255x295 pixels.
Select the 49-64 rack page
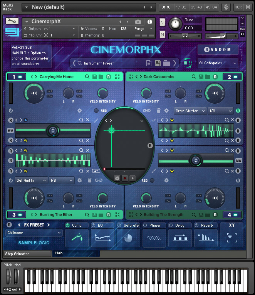211,7
